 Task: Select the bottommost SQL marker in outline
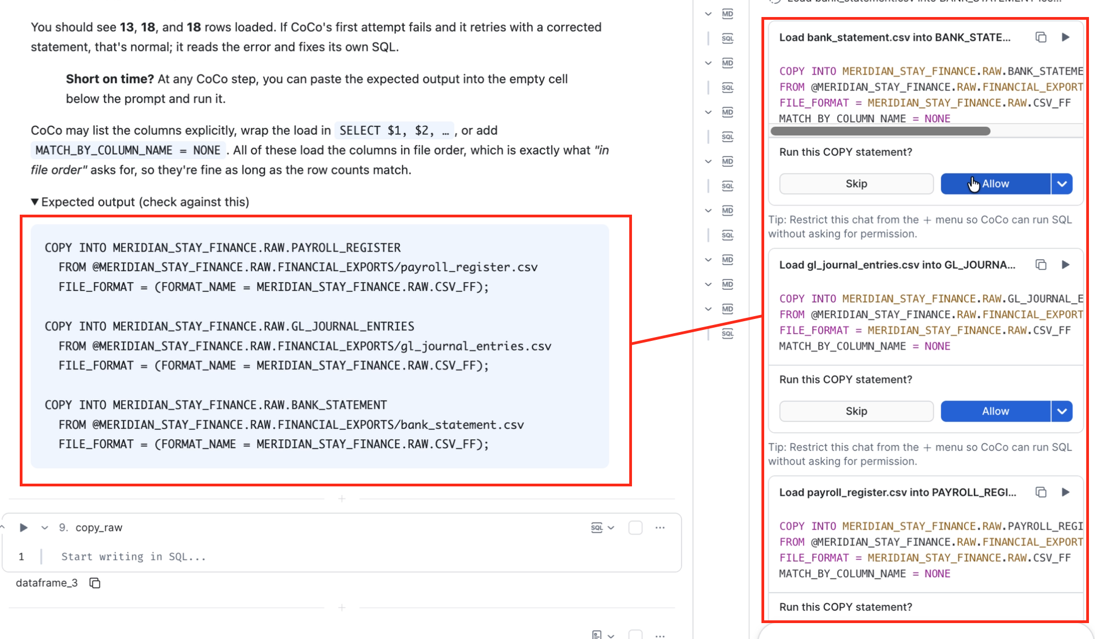pyautogui.click(x=727, y=333)
